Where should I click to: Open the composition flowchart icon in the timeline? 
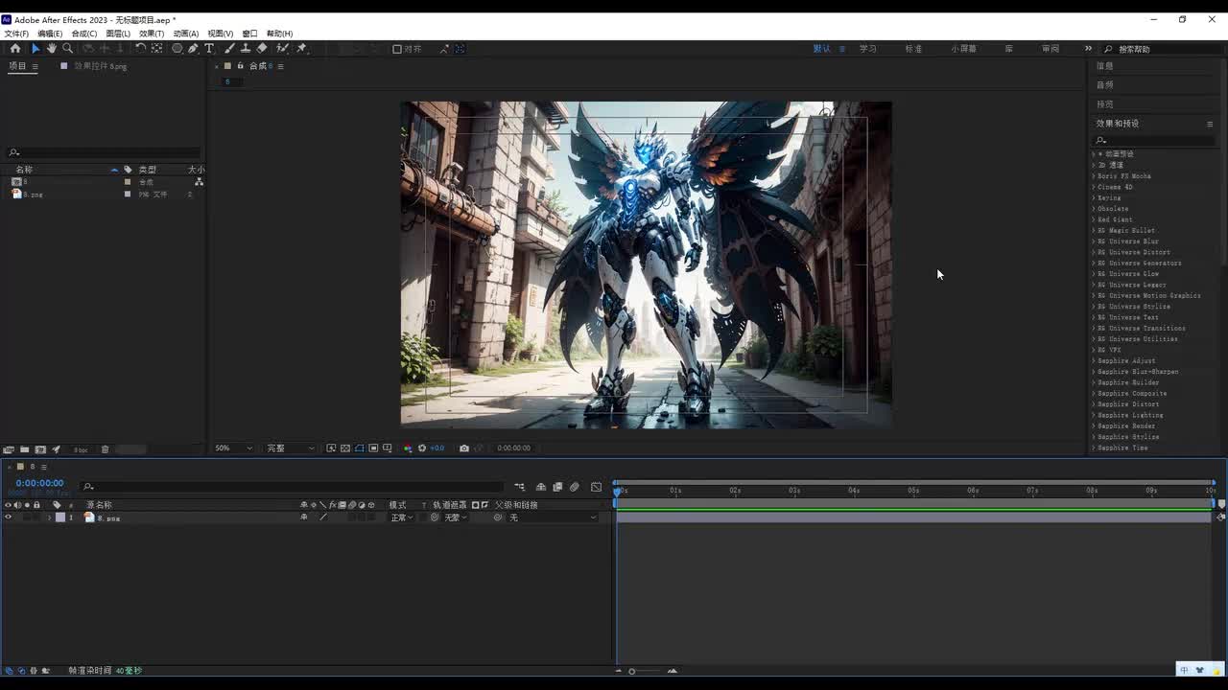(x=520, y=487)
